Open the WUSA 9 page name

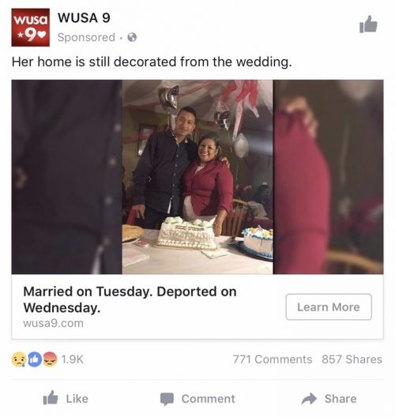coord(84,18)
